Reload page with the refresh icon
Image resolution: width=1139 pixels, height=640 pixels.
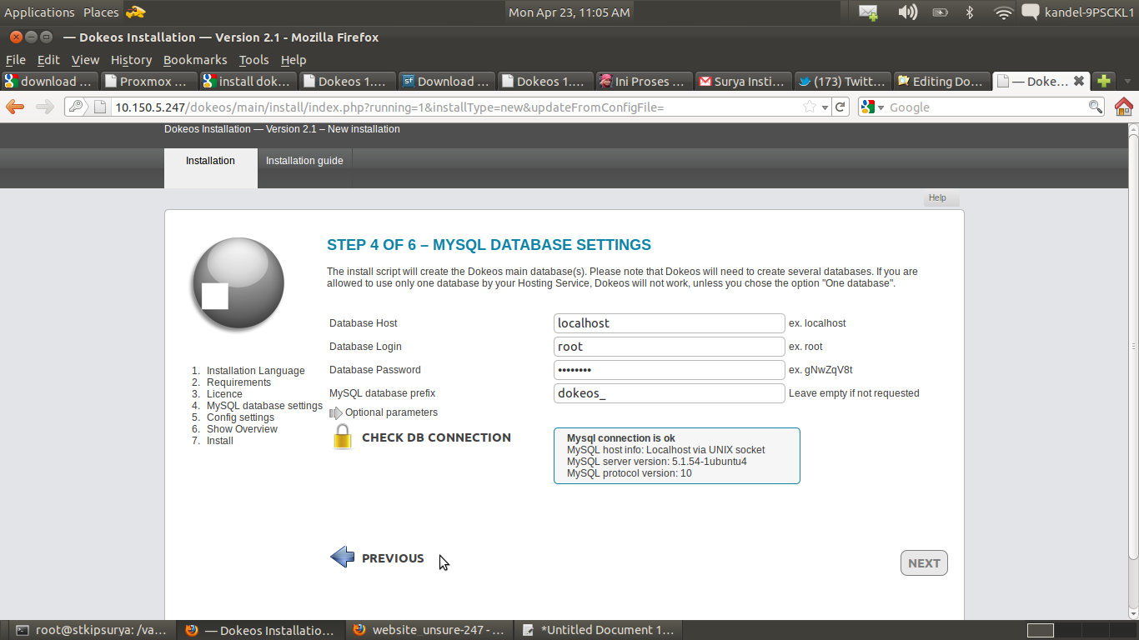point(840,107)
